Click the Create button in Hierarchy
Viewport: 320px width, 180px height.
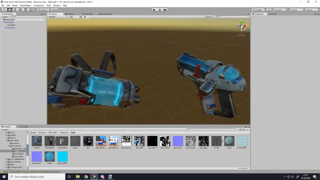point(5,16)
